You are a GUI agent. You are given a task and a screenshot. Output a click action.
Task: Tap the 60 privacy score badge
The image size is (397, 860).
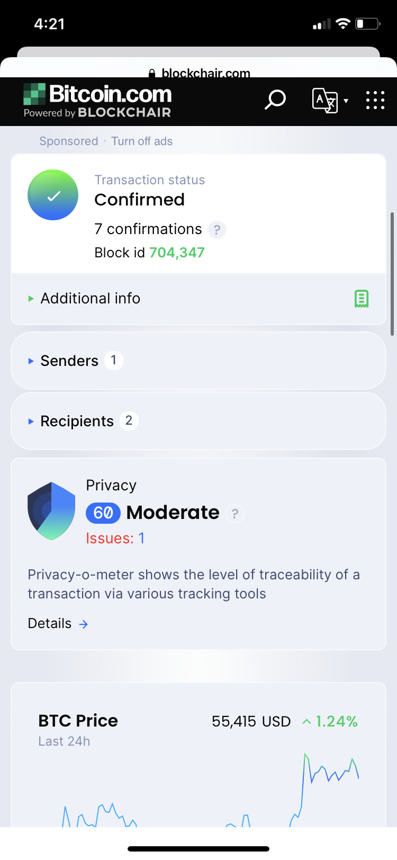[103, 513]
